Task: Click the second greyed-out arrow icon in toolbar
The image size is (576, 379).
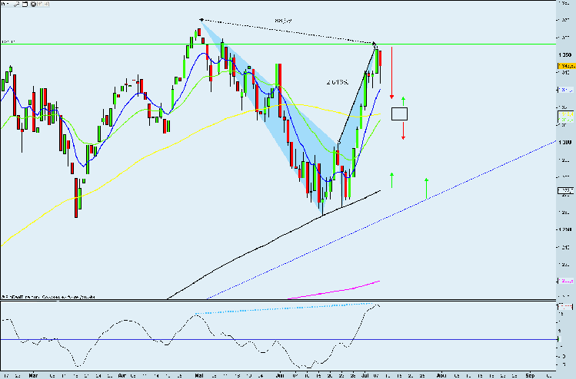Action: (46, 5)
